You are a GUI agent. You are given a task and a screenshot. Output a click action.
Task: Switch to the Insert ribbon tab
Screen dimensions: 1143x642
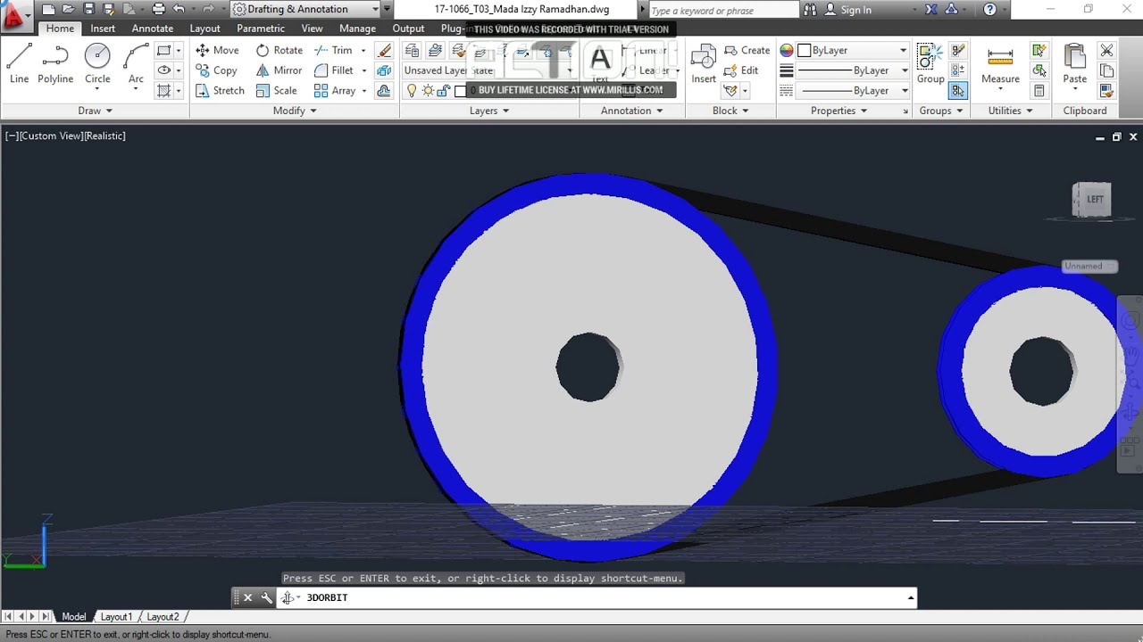point(103,29)
